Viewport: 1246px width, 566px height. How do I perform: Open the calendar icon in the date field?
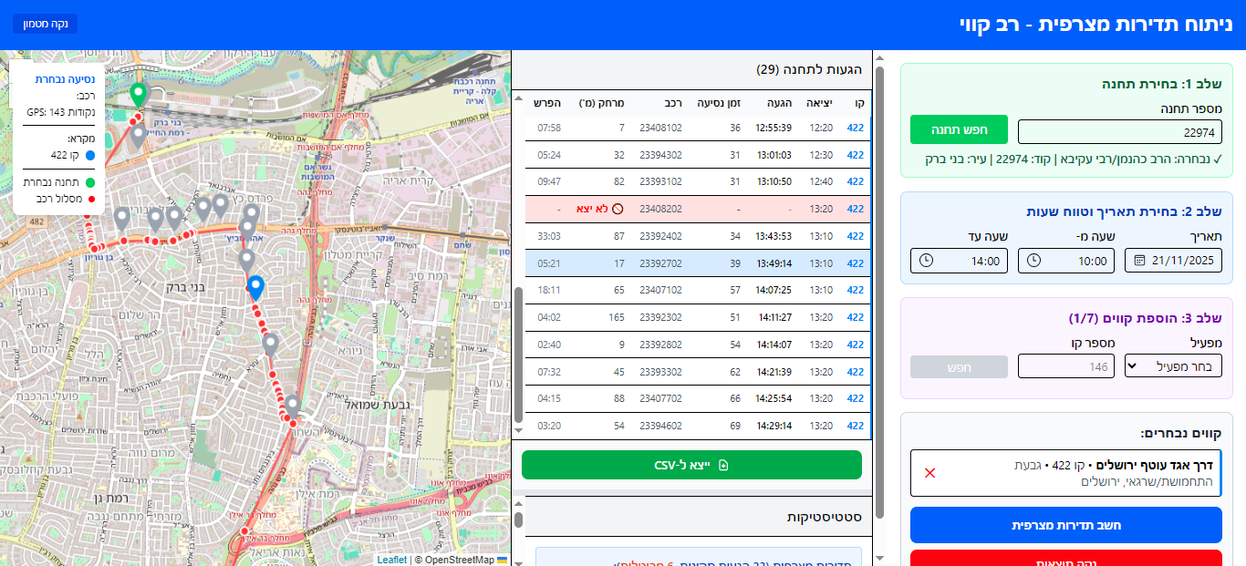[1139, 261]
